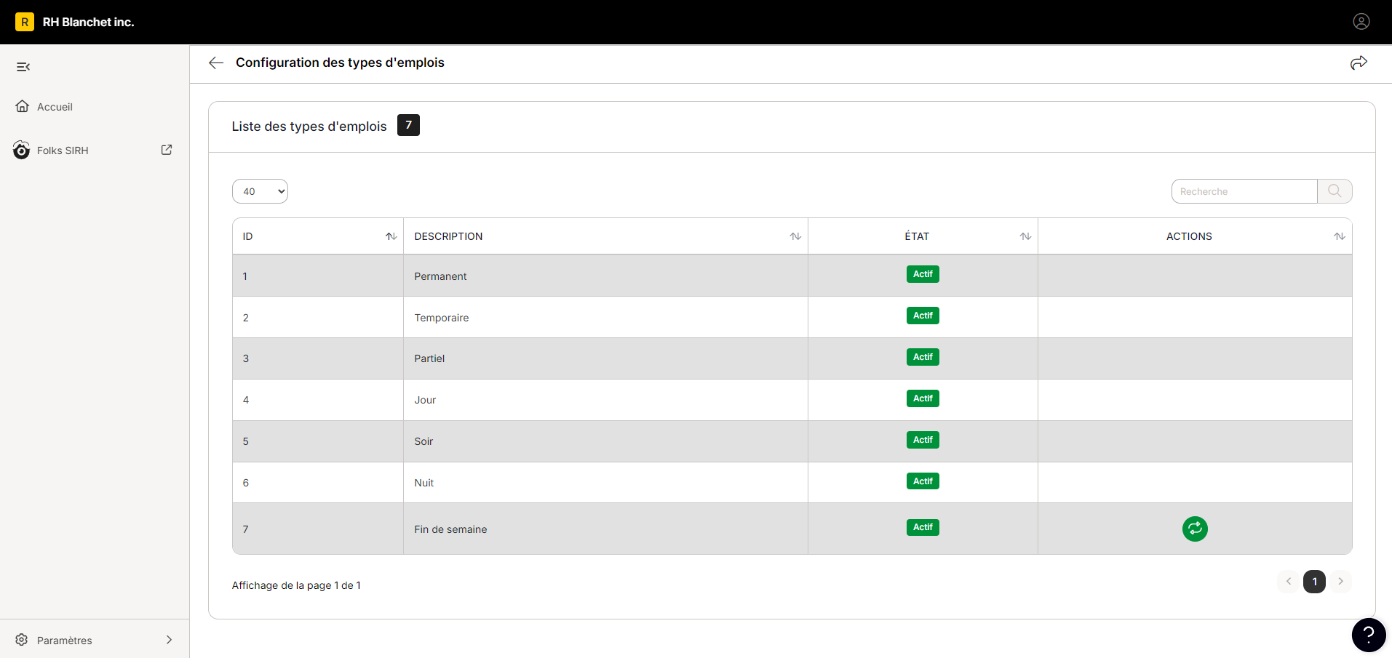The height and width of the screenshot is (658, 1392).
Task: Go to previous page arrow
Action: (1289, 582)
